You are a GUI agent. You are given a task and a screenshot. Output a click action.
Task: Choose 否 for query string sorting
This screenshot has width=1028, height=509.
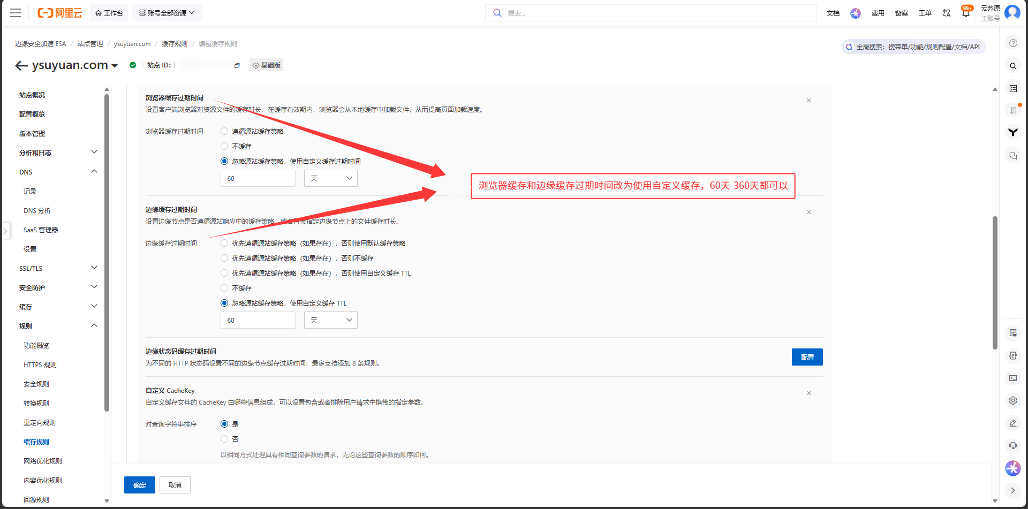pyautogui.click(x=224, y=439)
